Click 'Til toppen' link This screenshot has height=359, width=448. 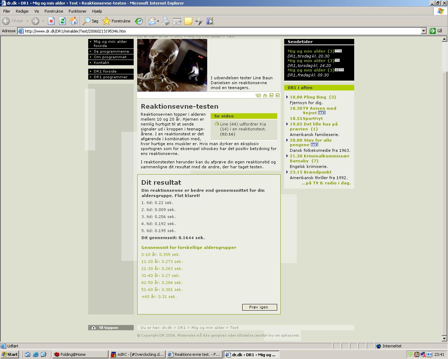[111, 328]
